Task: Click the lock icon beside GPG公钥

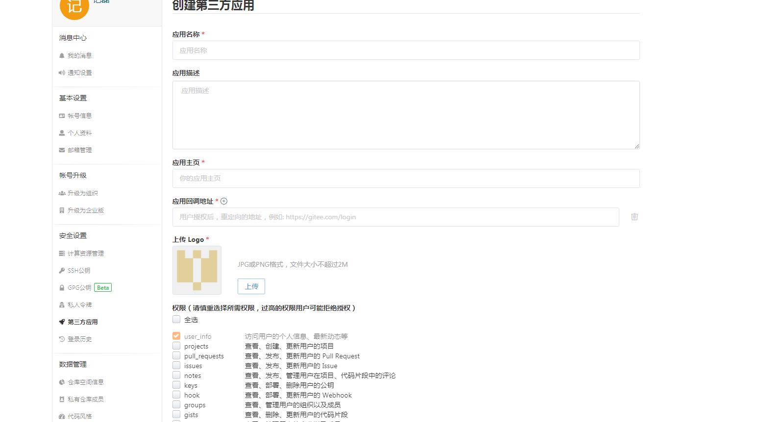Action: (x=61, y=287)
